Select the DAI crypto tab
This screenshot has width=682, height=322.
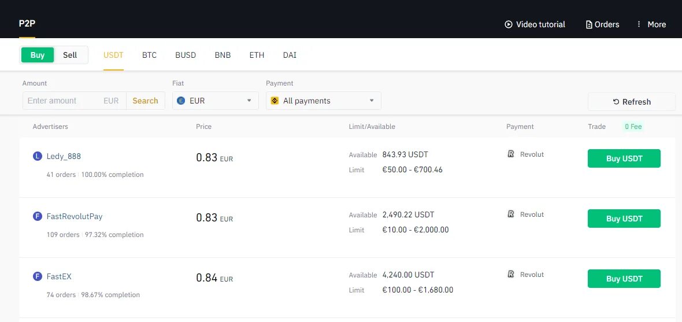(x=290, y=55)
